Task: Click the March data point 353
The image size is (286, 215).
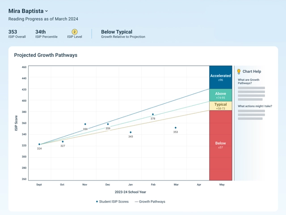Action: (176, 128)
